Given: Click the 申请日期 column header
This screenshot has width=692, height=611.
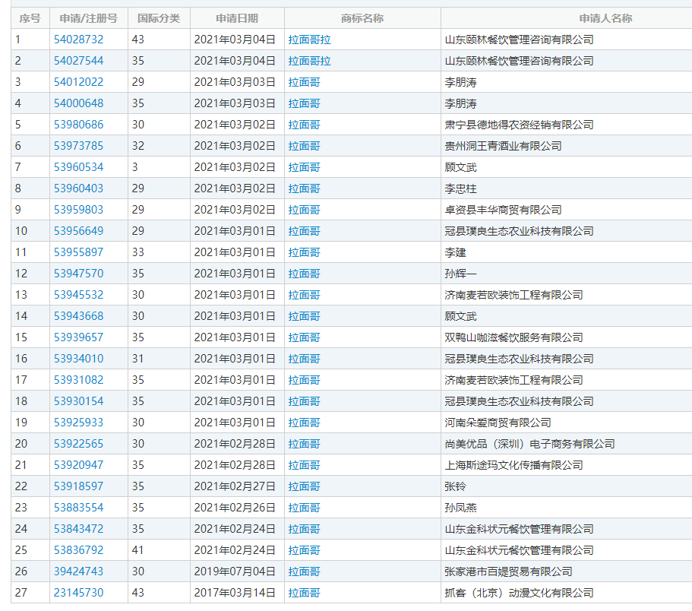Looking at the screenshot, I should point(236,18).
